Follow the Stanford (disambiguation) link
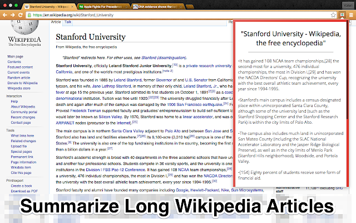 [x=164, y=58]
